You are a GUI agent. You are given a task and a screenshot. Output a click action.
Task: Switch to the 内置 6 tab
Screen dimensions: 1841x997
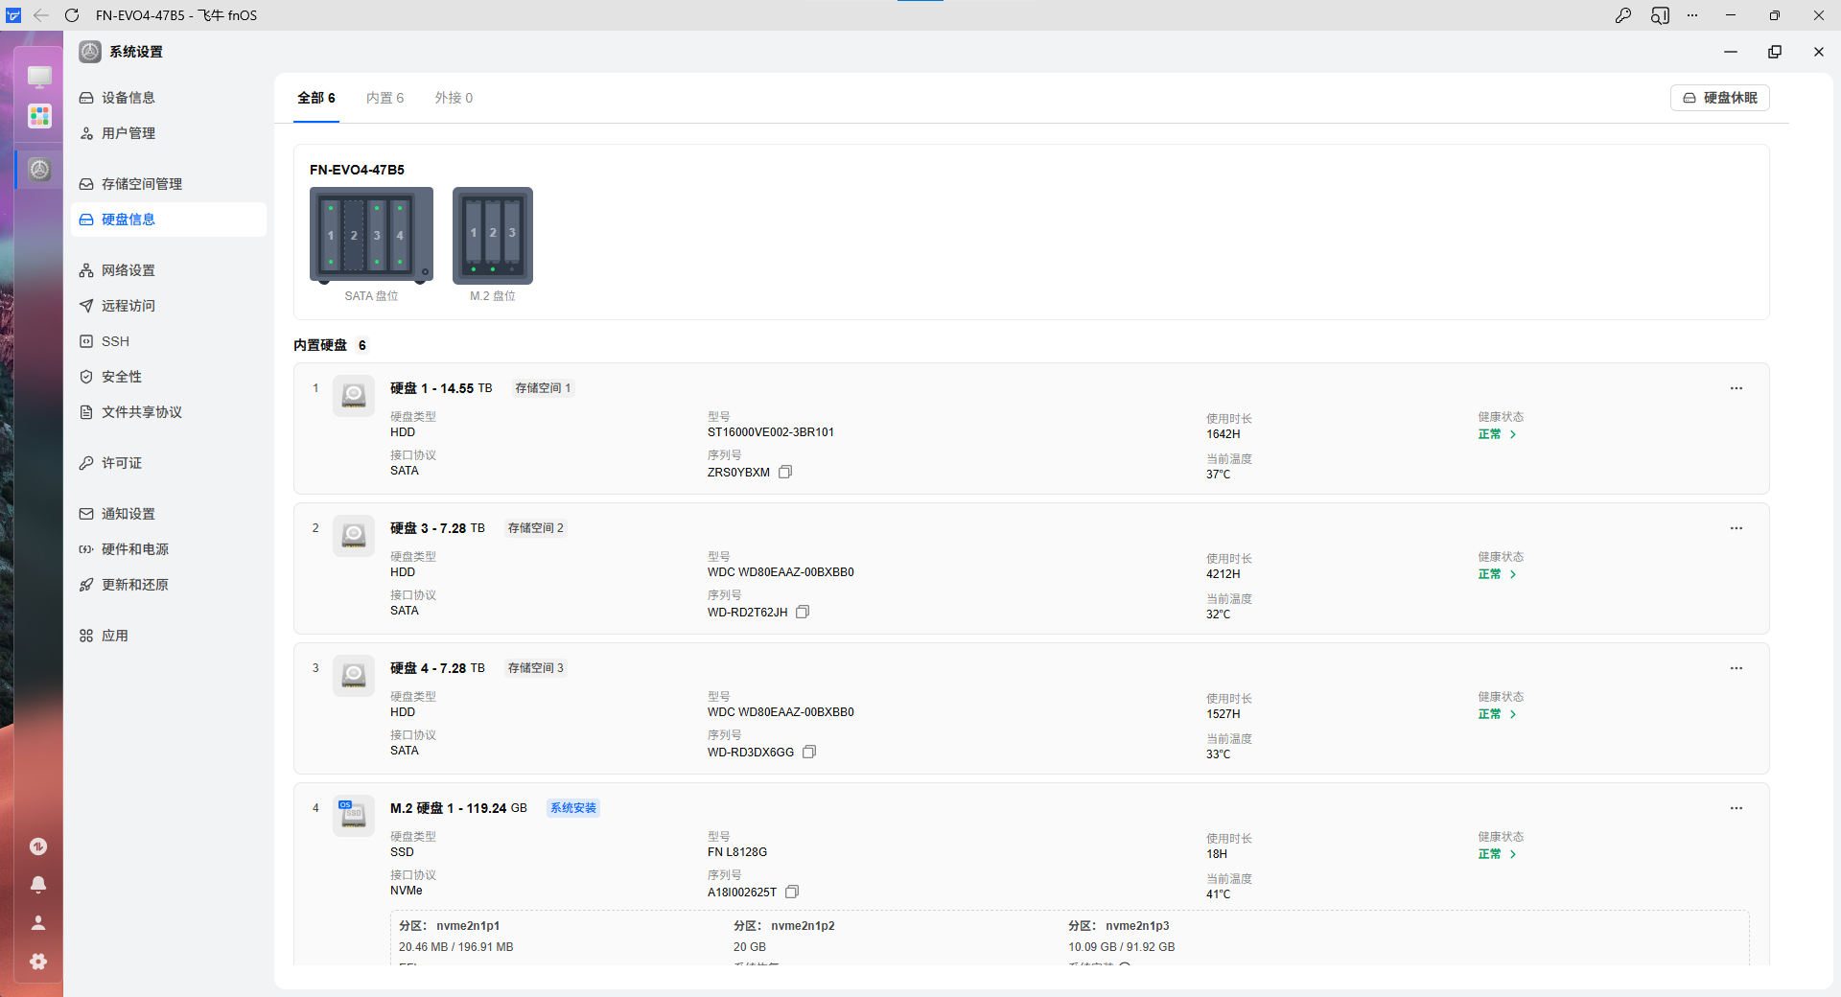(385, 98)
